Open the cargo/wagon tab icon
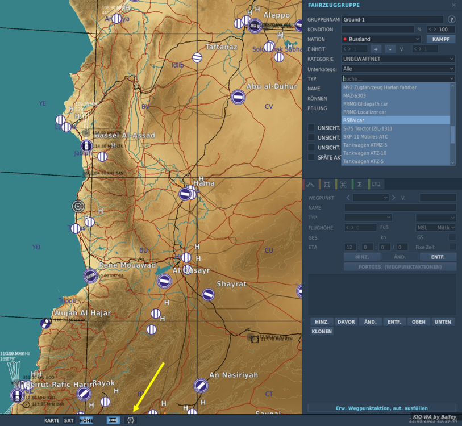This screenshot has width=462, height=426. click(376, 185)
